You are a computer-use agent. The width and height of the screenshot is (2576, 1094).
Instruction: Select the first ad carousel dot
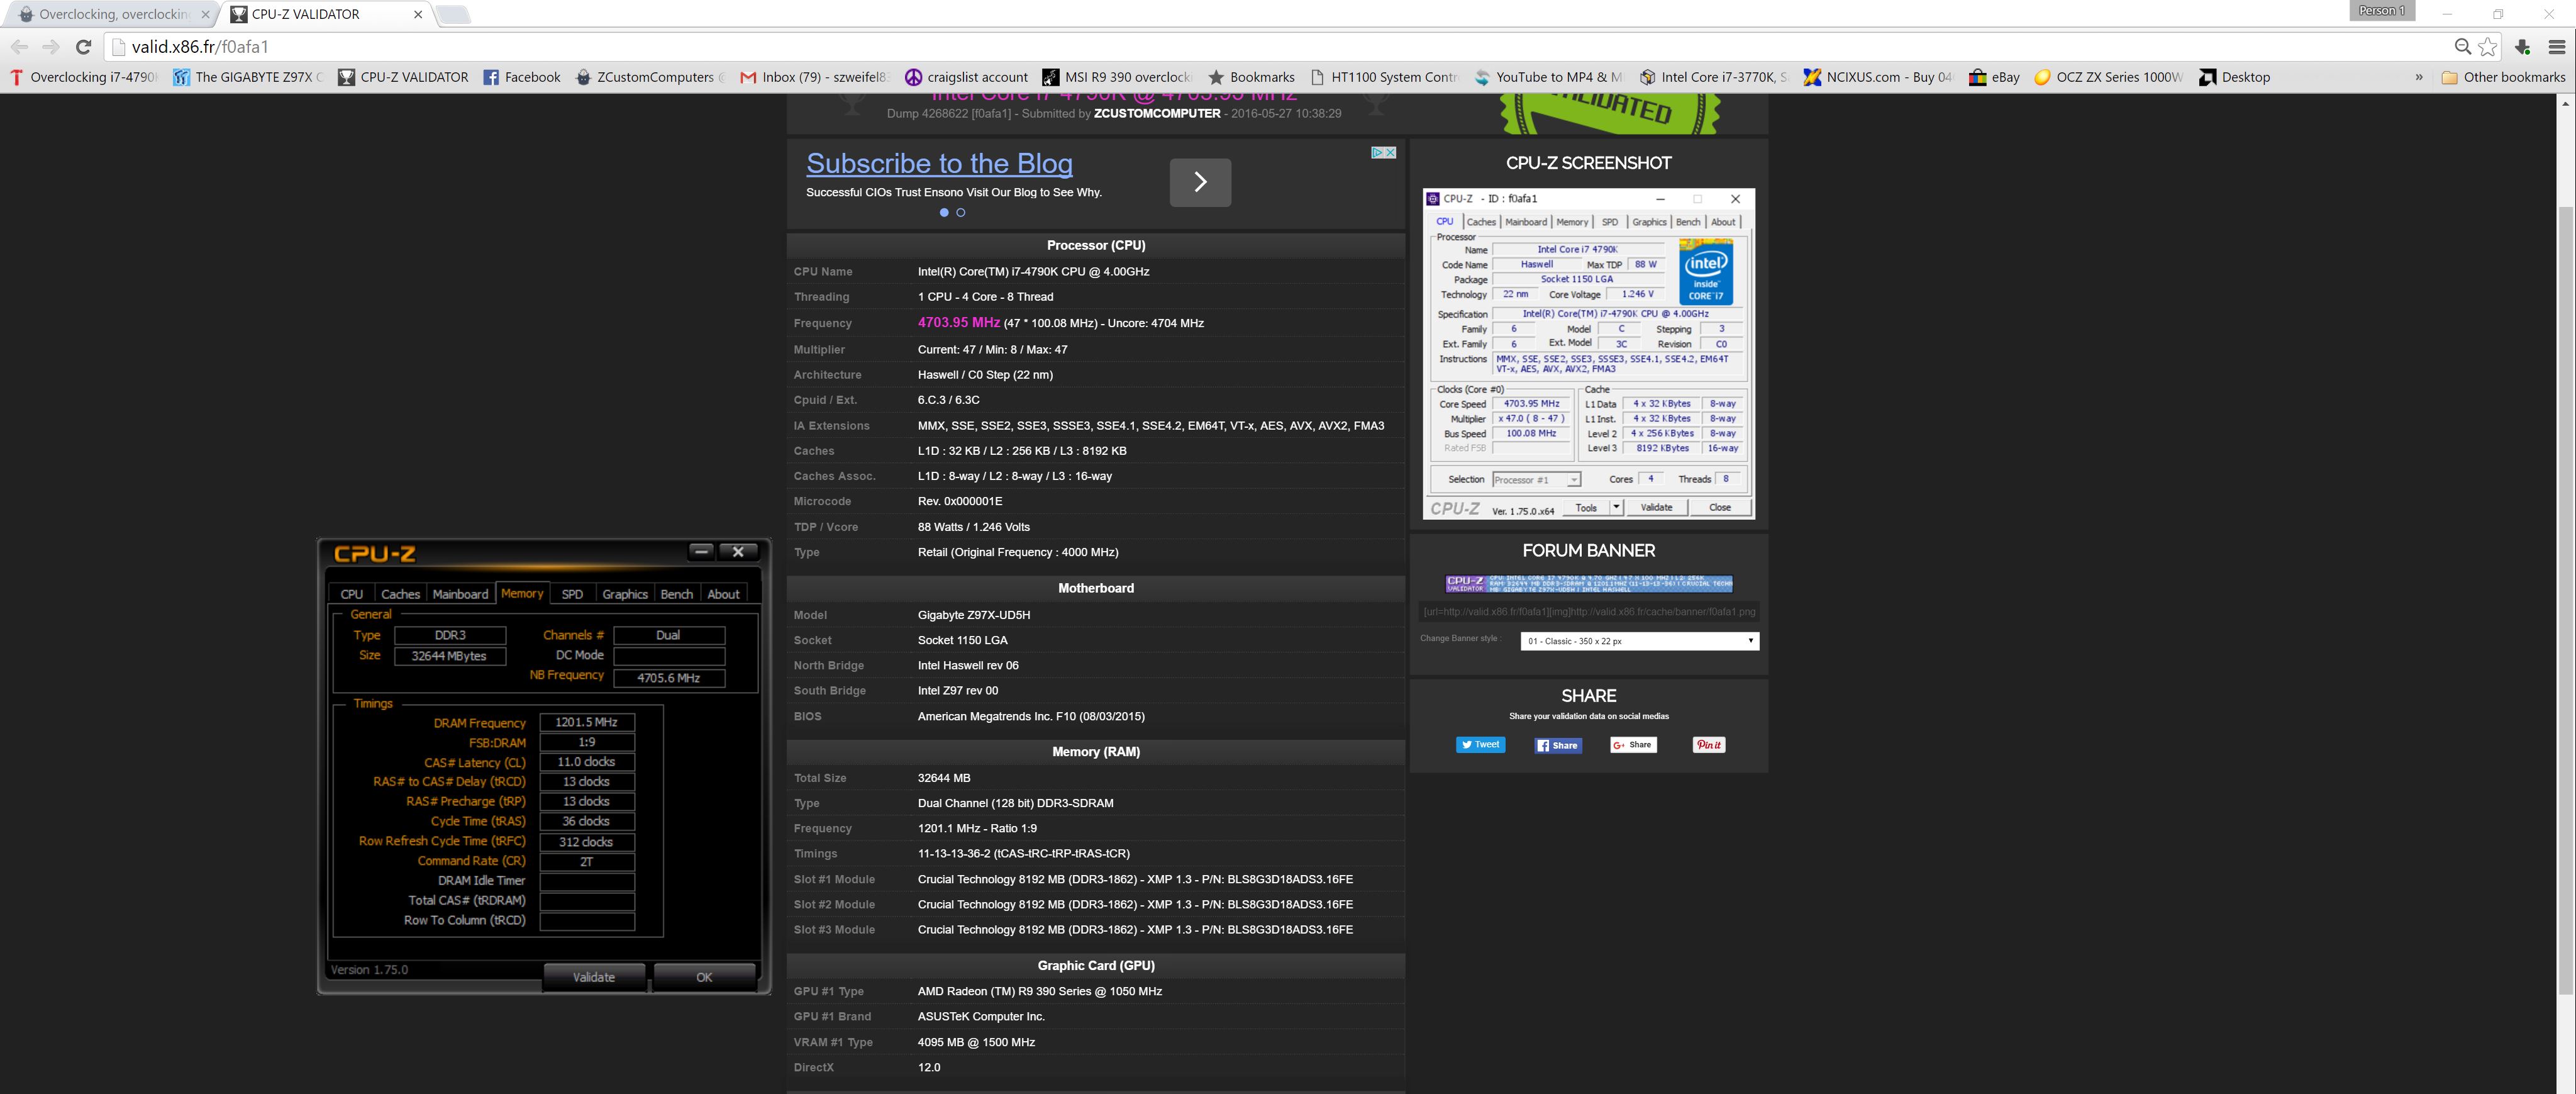[944, 212]
